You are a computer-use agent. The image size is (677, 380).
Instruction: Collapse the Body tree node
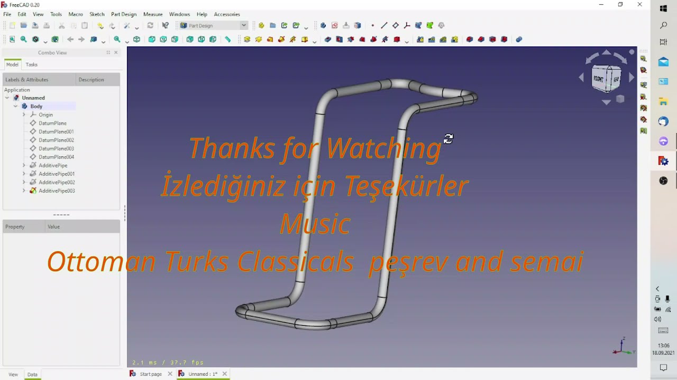click(x=15, y=106)
